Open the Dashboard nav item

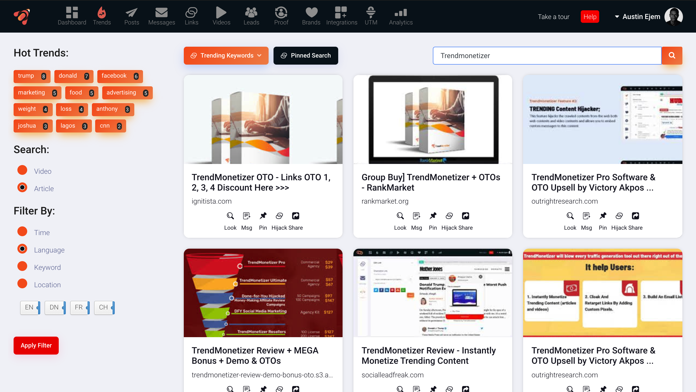(x=72, y=16)
